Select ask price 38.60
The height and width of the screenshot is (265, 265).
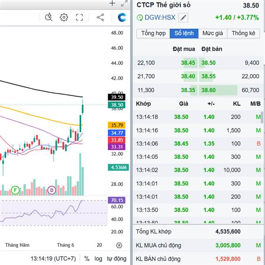click(x=208, y=90)
